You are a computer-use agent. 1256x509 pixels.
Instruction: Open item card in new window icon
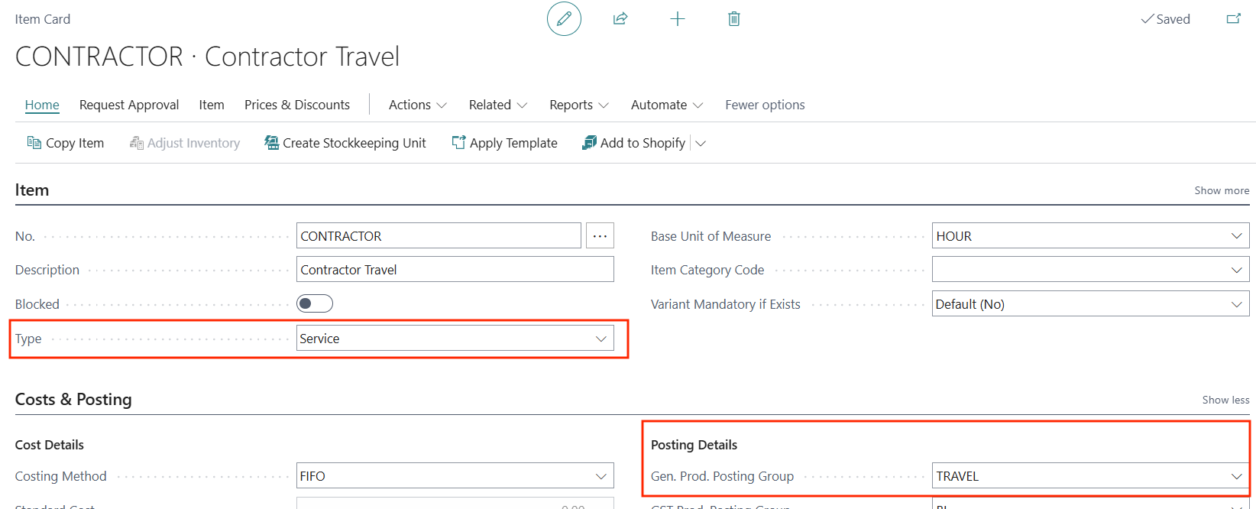pos(1233,19)
